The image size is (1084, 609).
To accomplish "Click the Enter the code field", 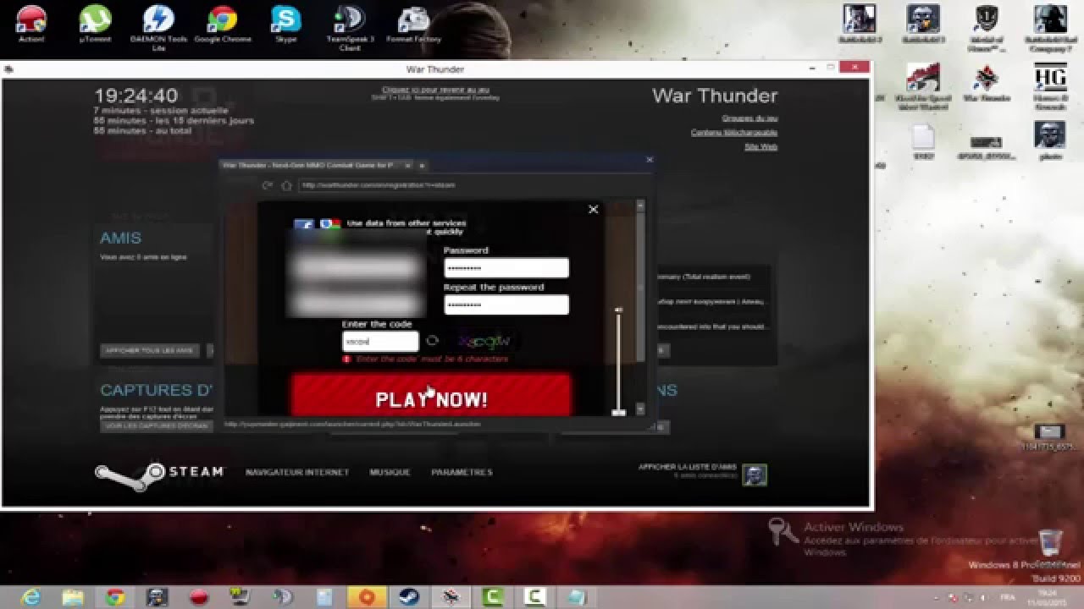I will click(x=380, y=341).
